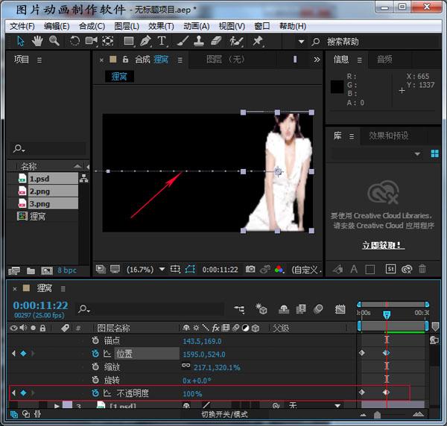This screenshot has width=447, height=426.
Task: Select the Eraser tool
Action: click(x=216, y=41)
